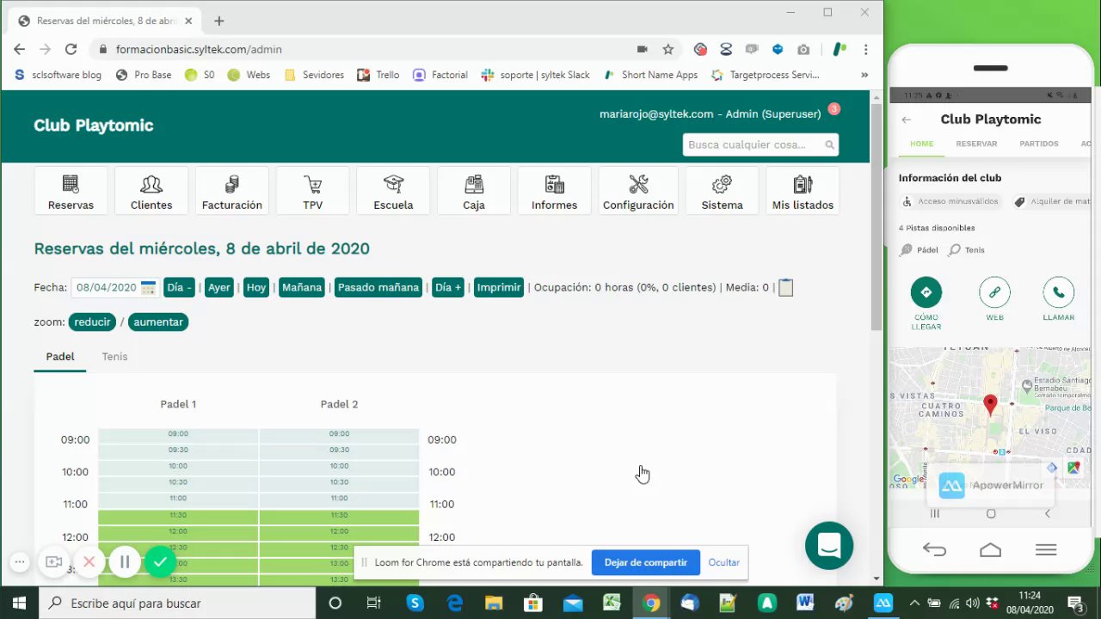Screen dimensions: 1101x619
Task: Click the Club Playtomic site title
Action: point(94,126)
